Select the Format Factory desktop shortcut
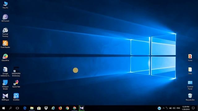Image resolution: width=198 pixels, height=111 pixels. (x=5, y=32)
